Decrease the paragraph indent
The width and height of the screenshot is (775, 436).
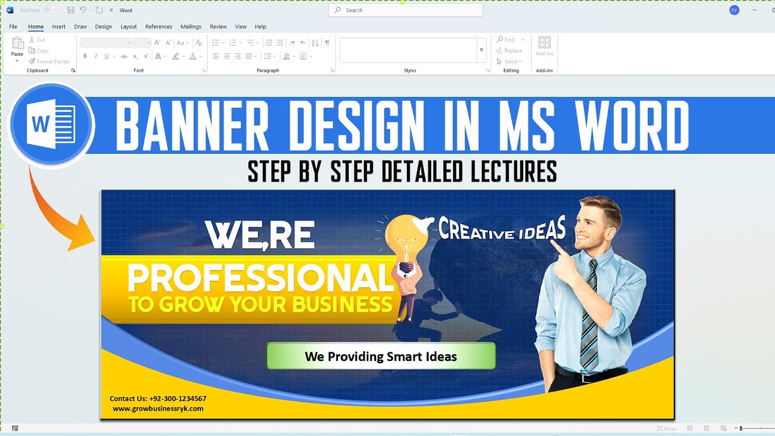269,42
